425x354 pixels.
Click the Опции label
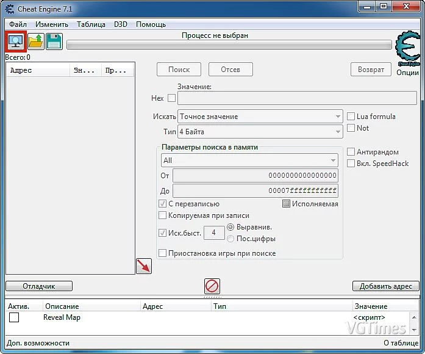[x=408, y=73]
